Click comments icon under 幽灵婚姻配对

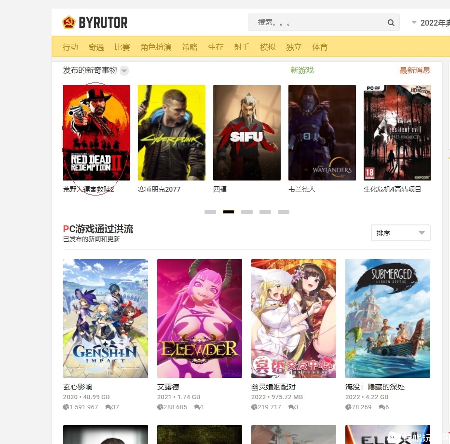[291, 407]
